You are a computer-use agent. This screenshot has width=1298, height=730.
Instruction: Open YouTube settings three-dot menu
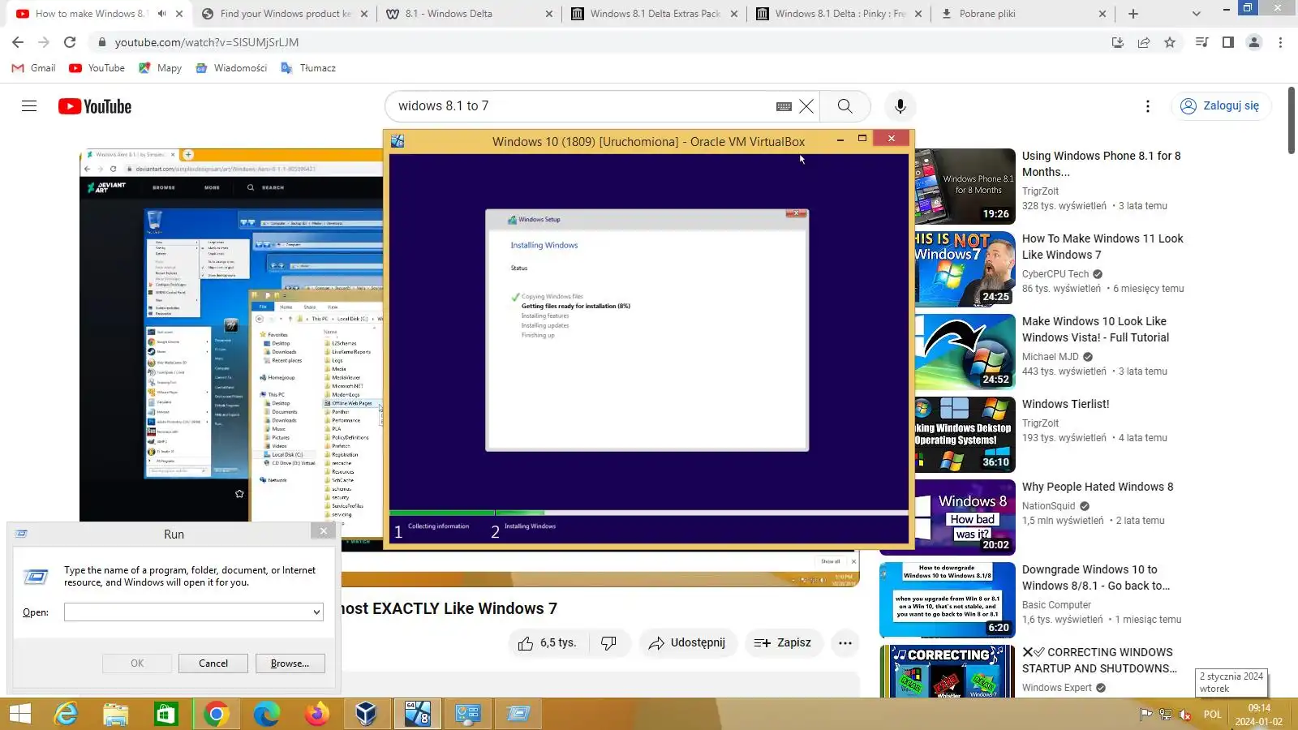click(x=1147, y=106)
